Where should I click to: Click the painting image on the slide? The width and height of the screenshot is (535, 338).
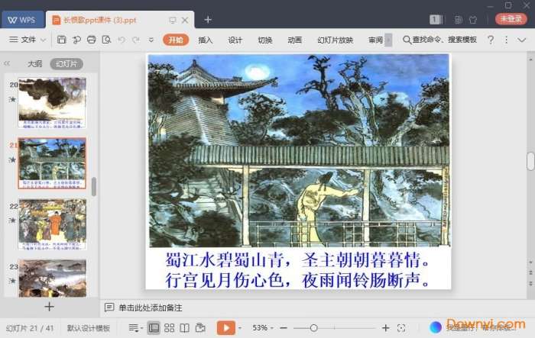pos(300,150)
